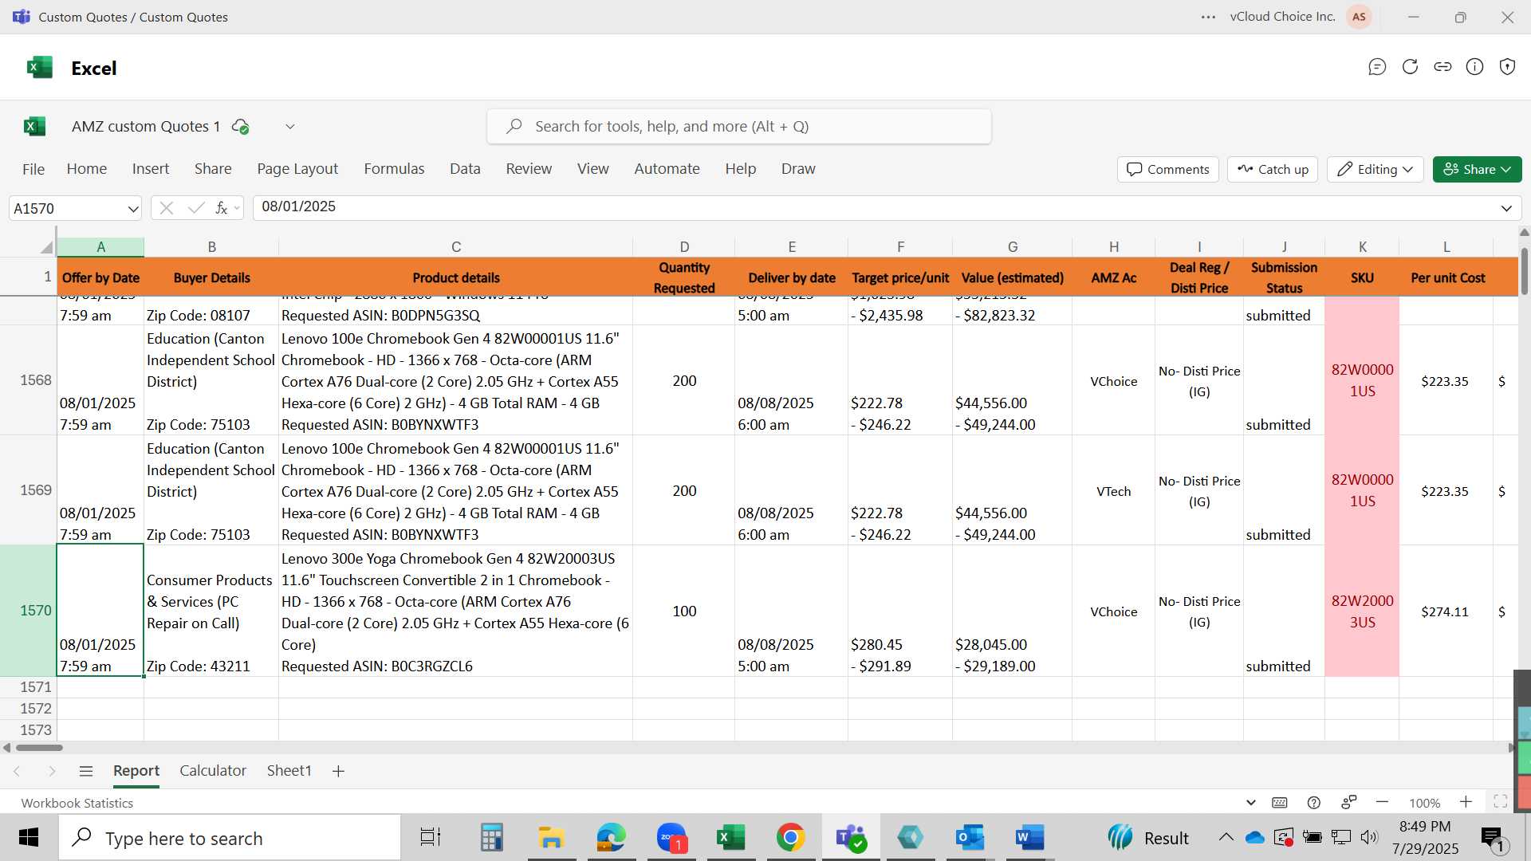Open Word from taskbar
The image size is (1531, 861).
tap(1029, 838)
